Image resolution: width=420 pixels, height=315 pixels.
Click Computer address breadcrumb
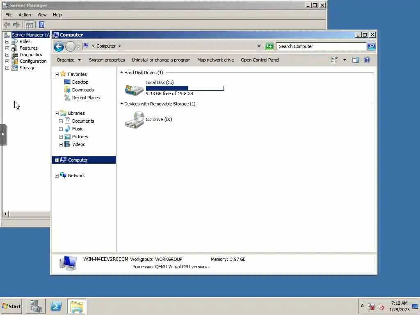pyautogui.click(x=106, y=46)
